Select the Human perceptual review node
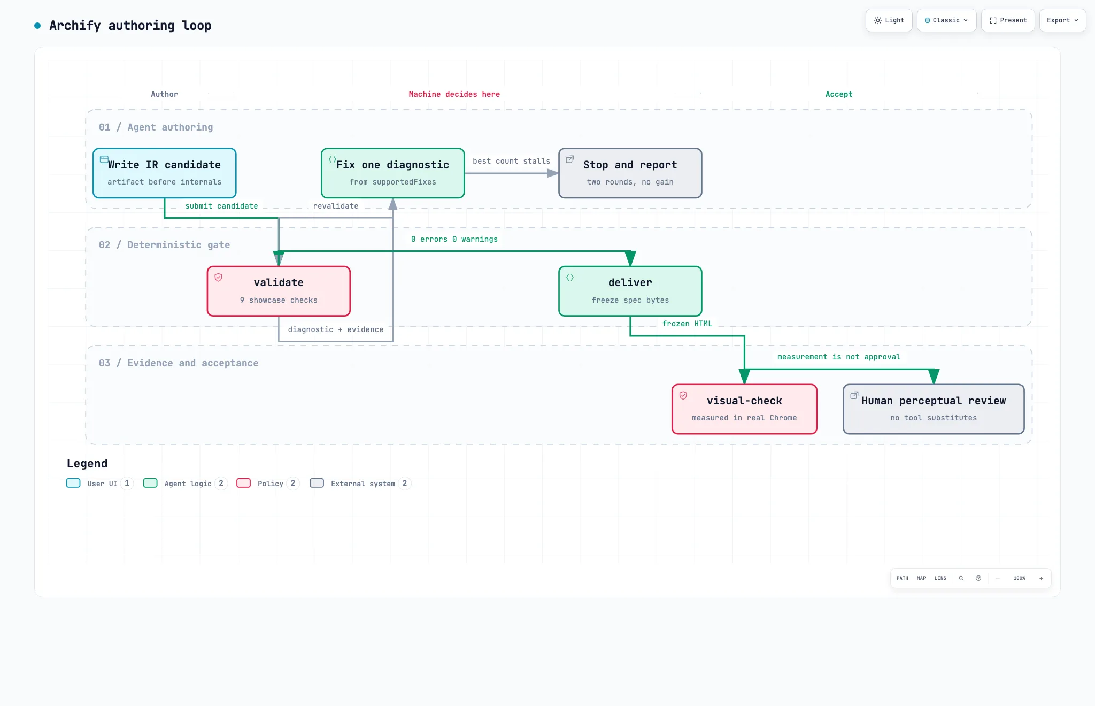Viewport: 1095px width, 706px height. (934, 409)
